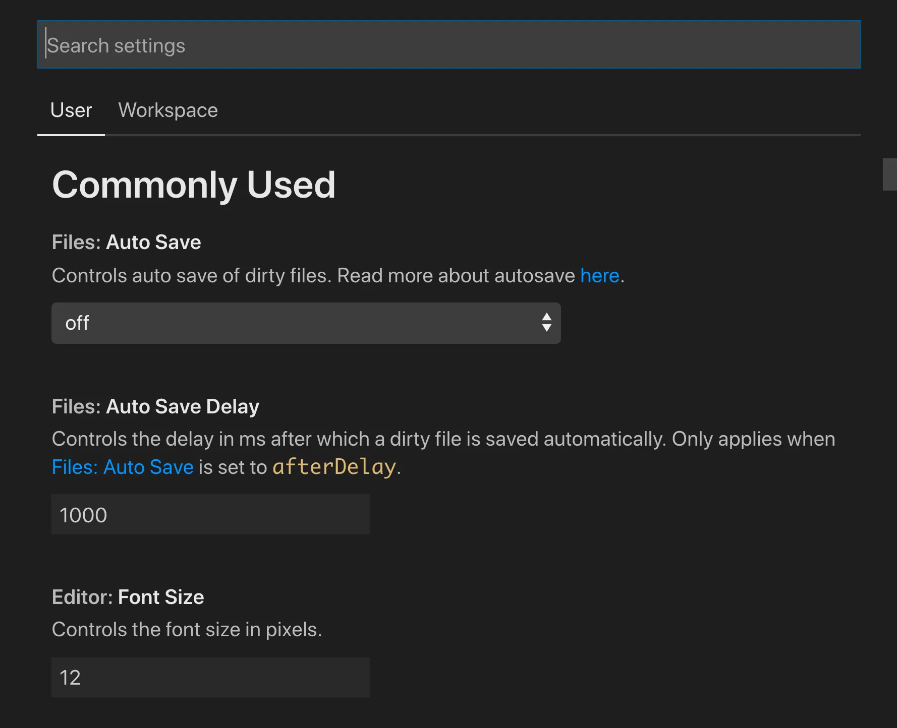Click the Auto Save Delay field showing 1000
This screenshot has height=728, width=897.
[210, 515]
